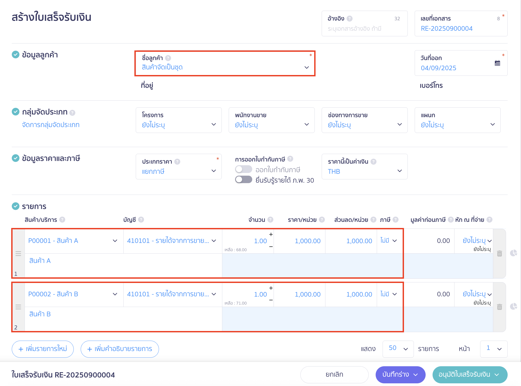Click help icon next to ราคา/หน่วย header

(x=322, y=219)
